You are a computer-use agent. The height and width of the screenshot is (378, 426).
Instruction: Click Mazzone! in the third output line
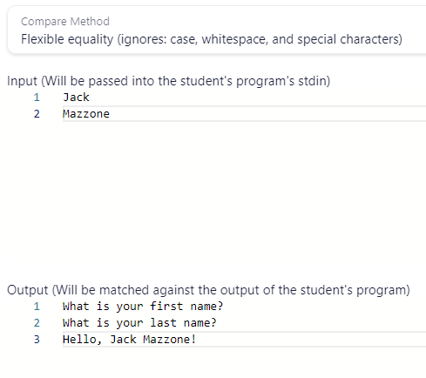pyautogui.click(x=170, y=340)
